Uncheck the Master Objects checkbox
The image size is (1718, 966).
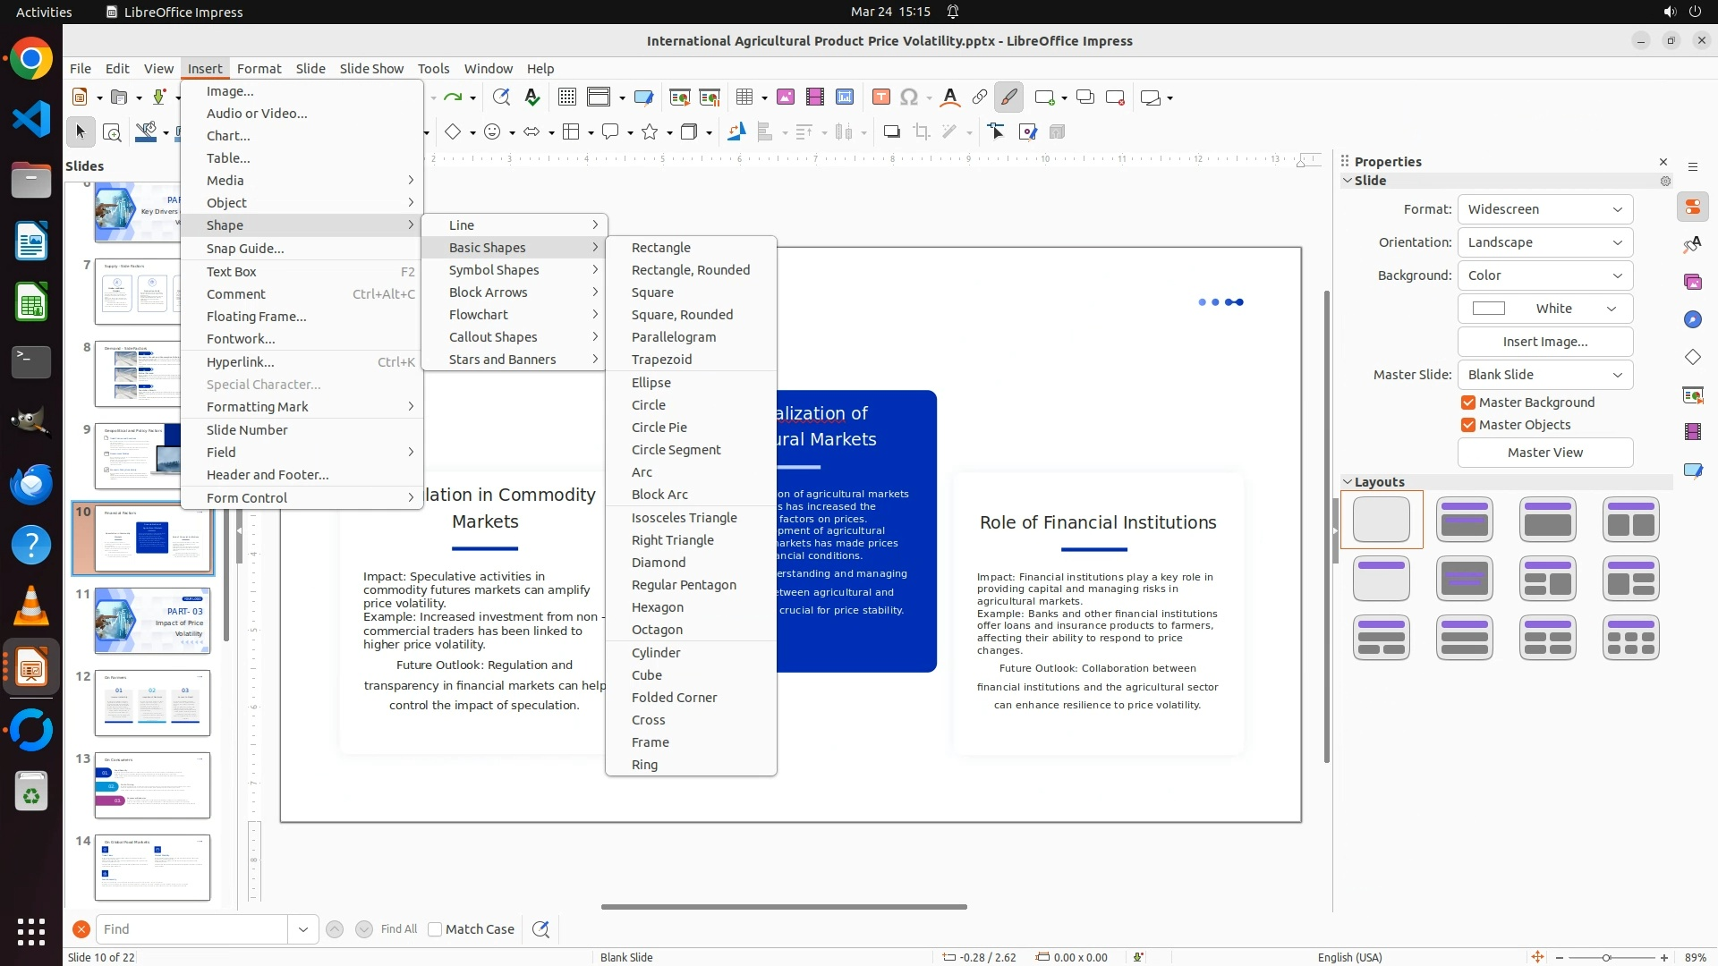1468,425
